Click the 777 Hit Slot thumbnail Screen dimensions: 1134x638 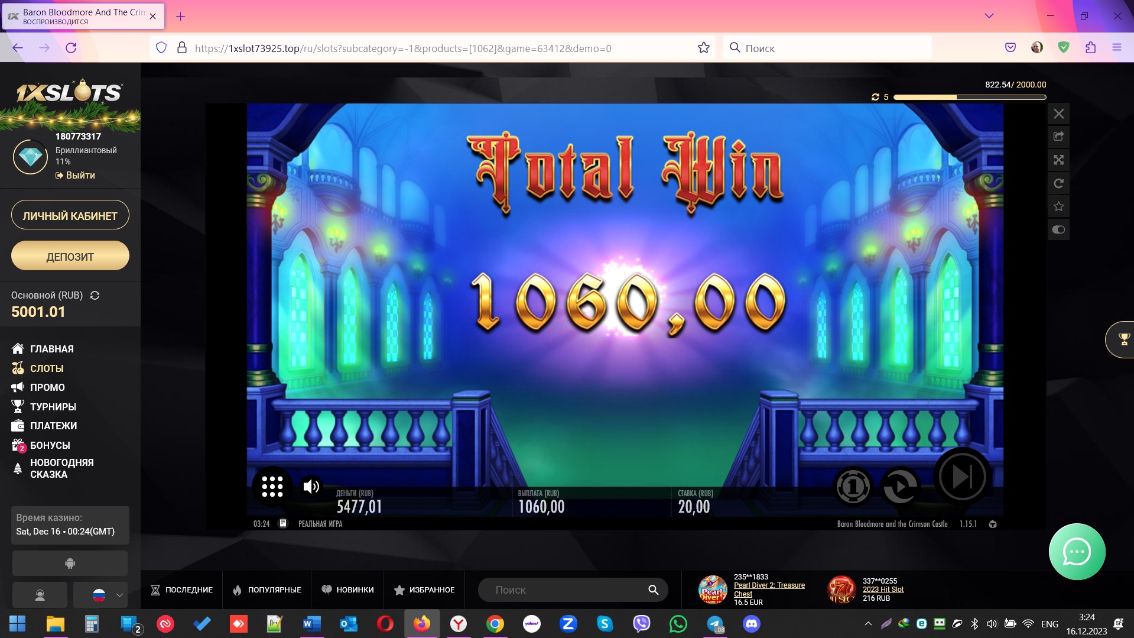click(x=842, y=590)
